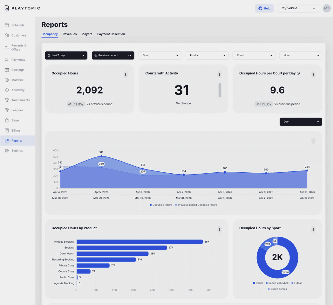Viewport: 333px width, 305px height.
Task: Open Occupied Hours by Sport options menu
Action: pyautogui.click(x=313, y=229)
